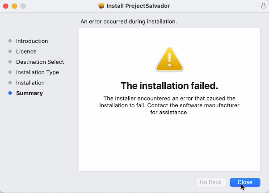
Task: Select the Installation Type step
Action: [37, 72]
